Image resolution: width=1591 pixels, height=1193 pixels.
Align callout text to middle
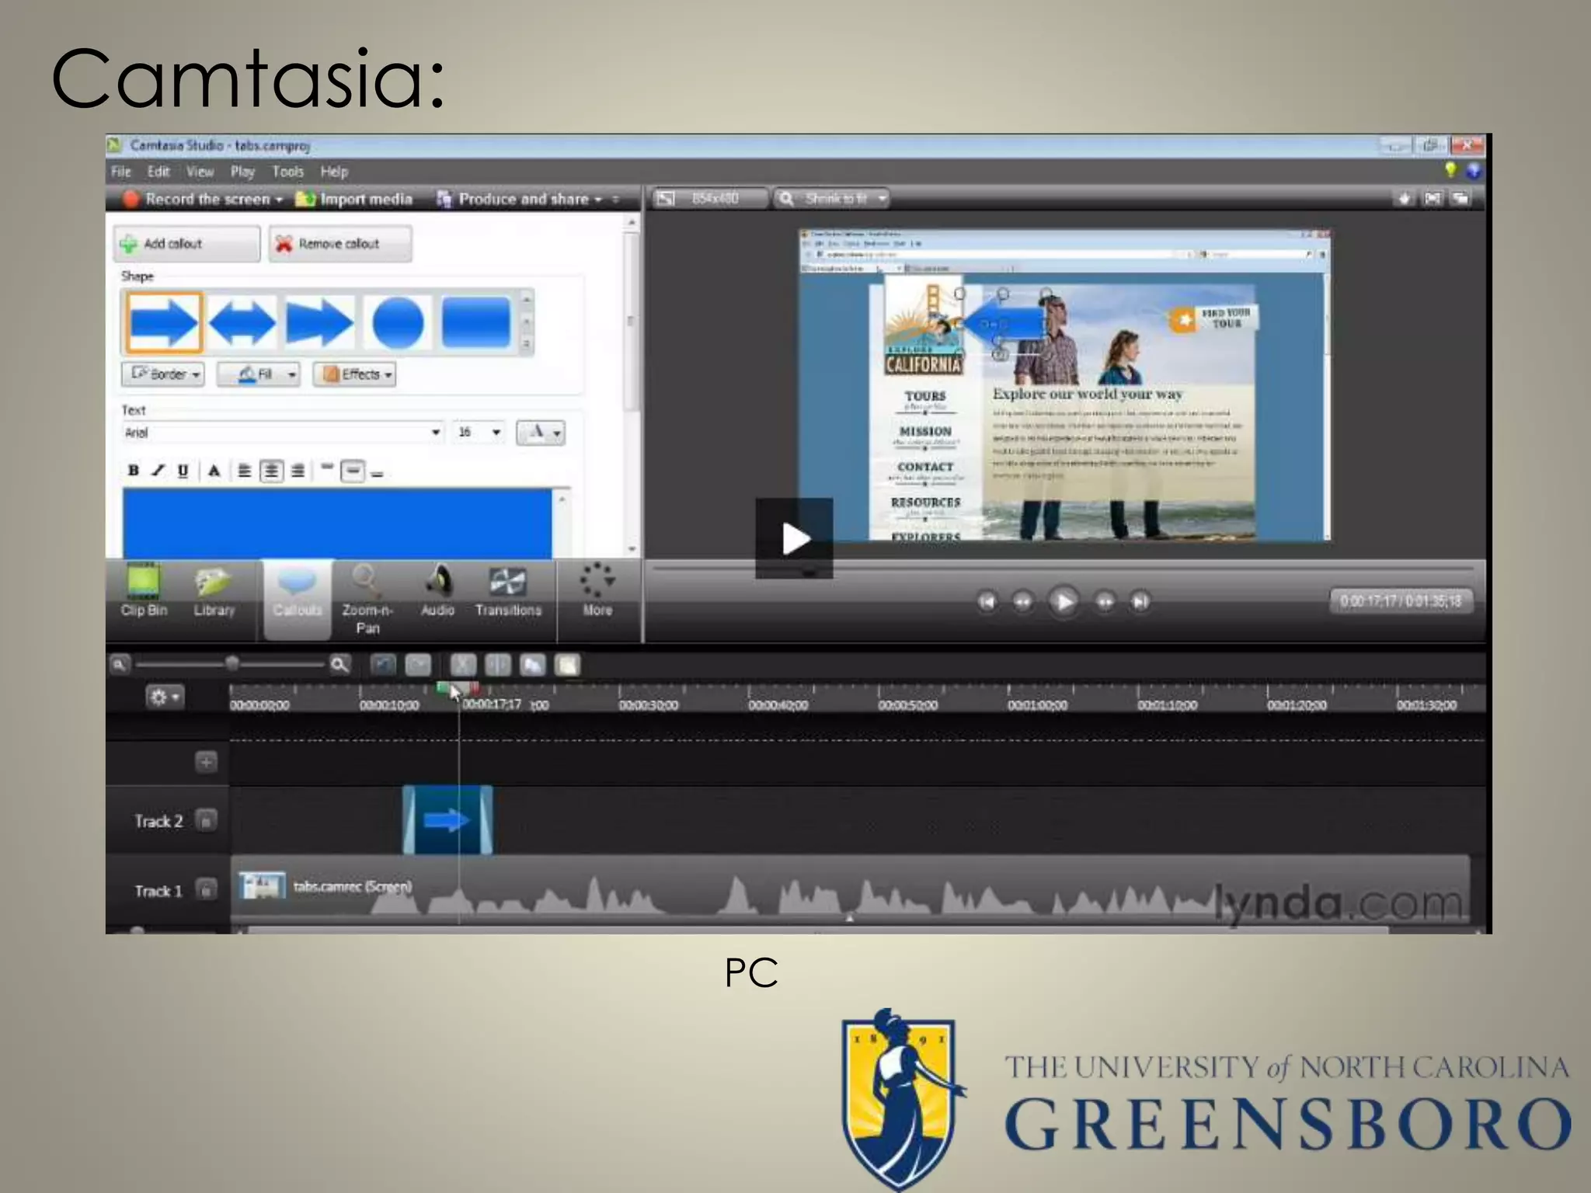coord(353,471)
